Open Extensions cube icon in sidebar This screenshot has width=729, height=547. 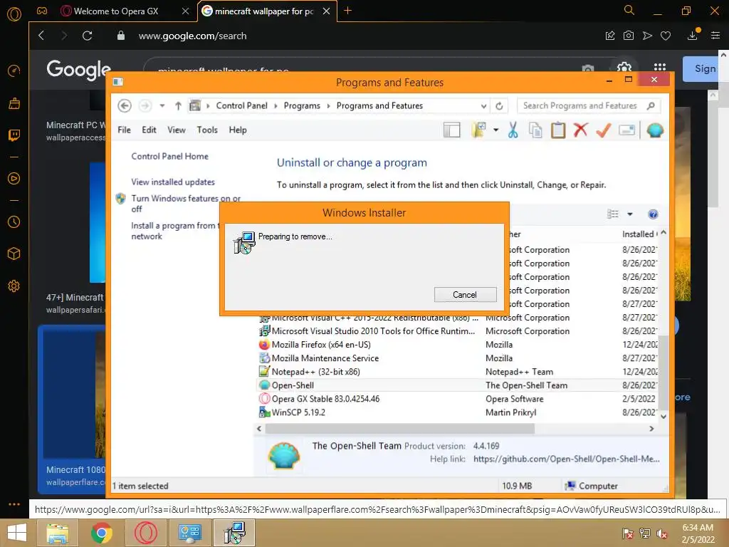pos(14,254)
